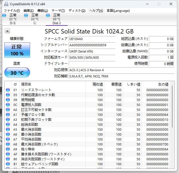
Task: Click the 30 °C temperature button
Action: point(17,72)
